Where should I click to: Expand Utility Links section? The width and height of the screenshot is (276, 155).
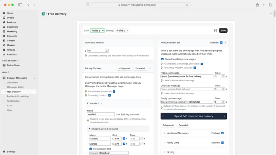165,143
